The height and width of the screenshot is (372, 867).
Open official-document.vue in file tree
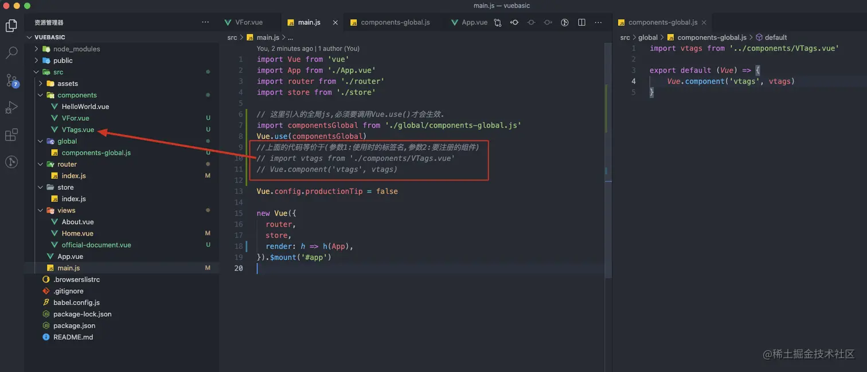coord(96,245)
